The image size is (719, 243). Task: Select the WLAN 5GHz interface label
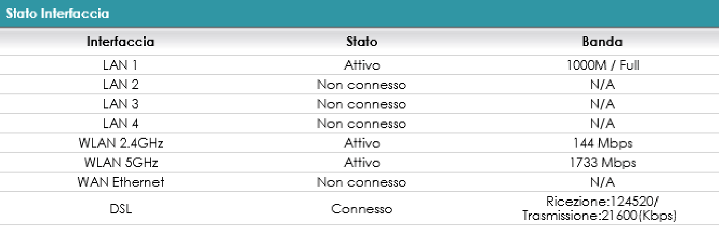click(120, 163)
